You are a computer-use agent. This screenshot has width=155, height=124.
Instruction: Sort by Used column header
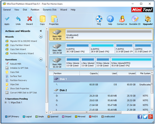tap(108, 73)
